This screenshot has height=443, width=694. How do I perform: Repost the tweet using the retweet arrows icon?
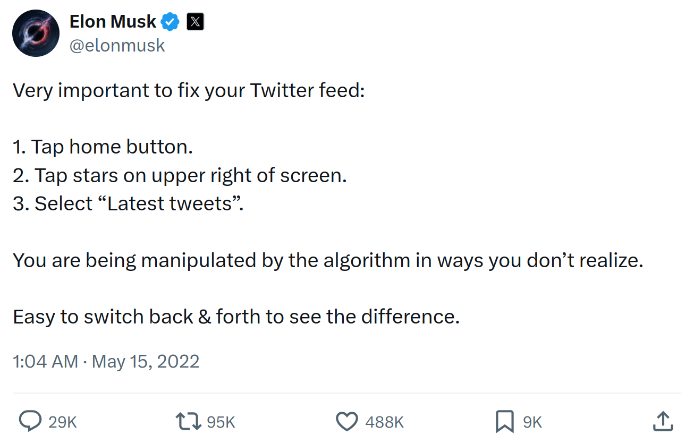(188, 422)
